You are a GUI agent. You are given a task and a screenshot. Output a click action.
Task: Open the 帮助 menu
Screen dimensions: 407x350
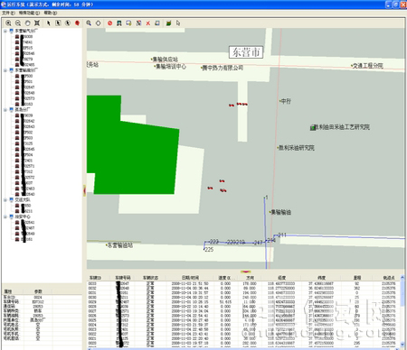[50, 13]
